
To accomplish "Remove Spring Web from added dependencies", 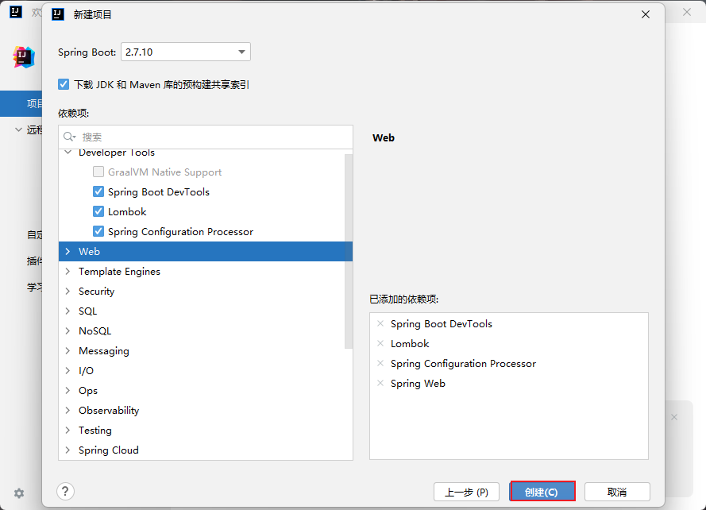I will coord(380,383).
